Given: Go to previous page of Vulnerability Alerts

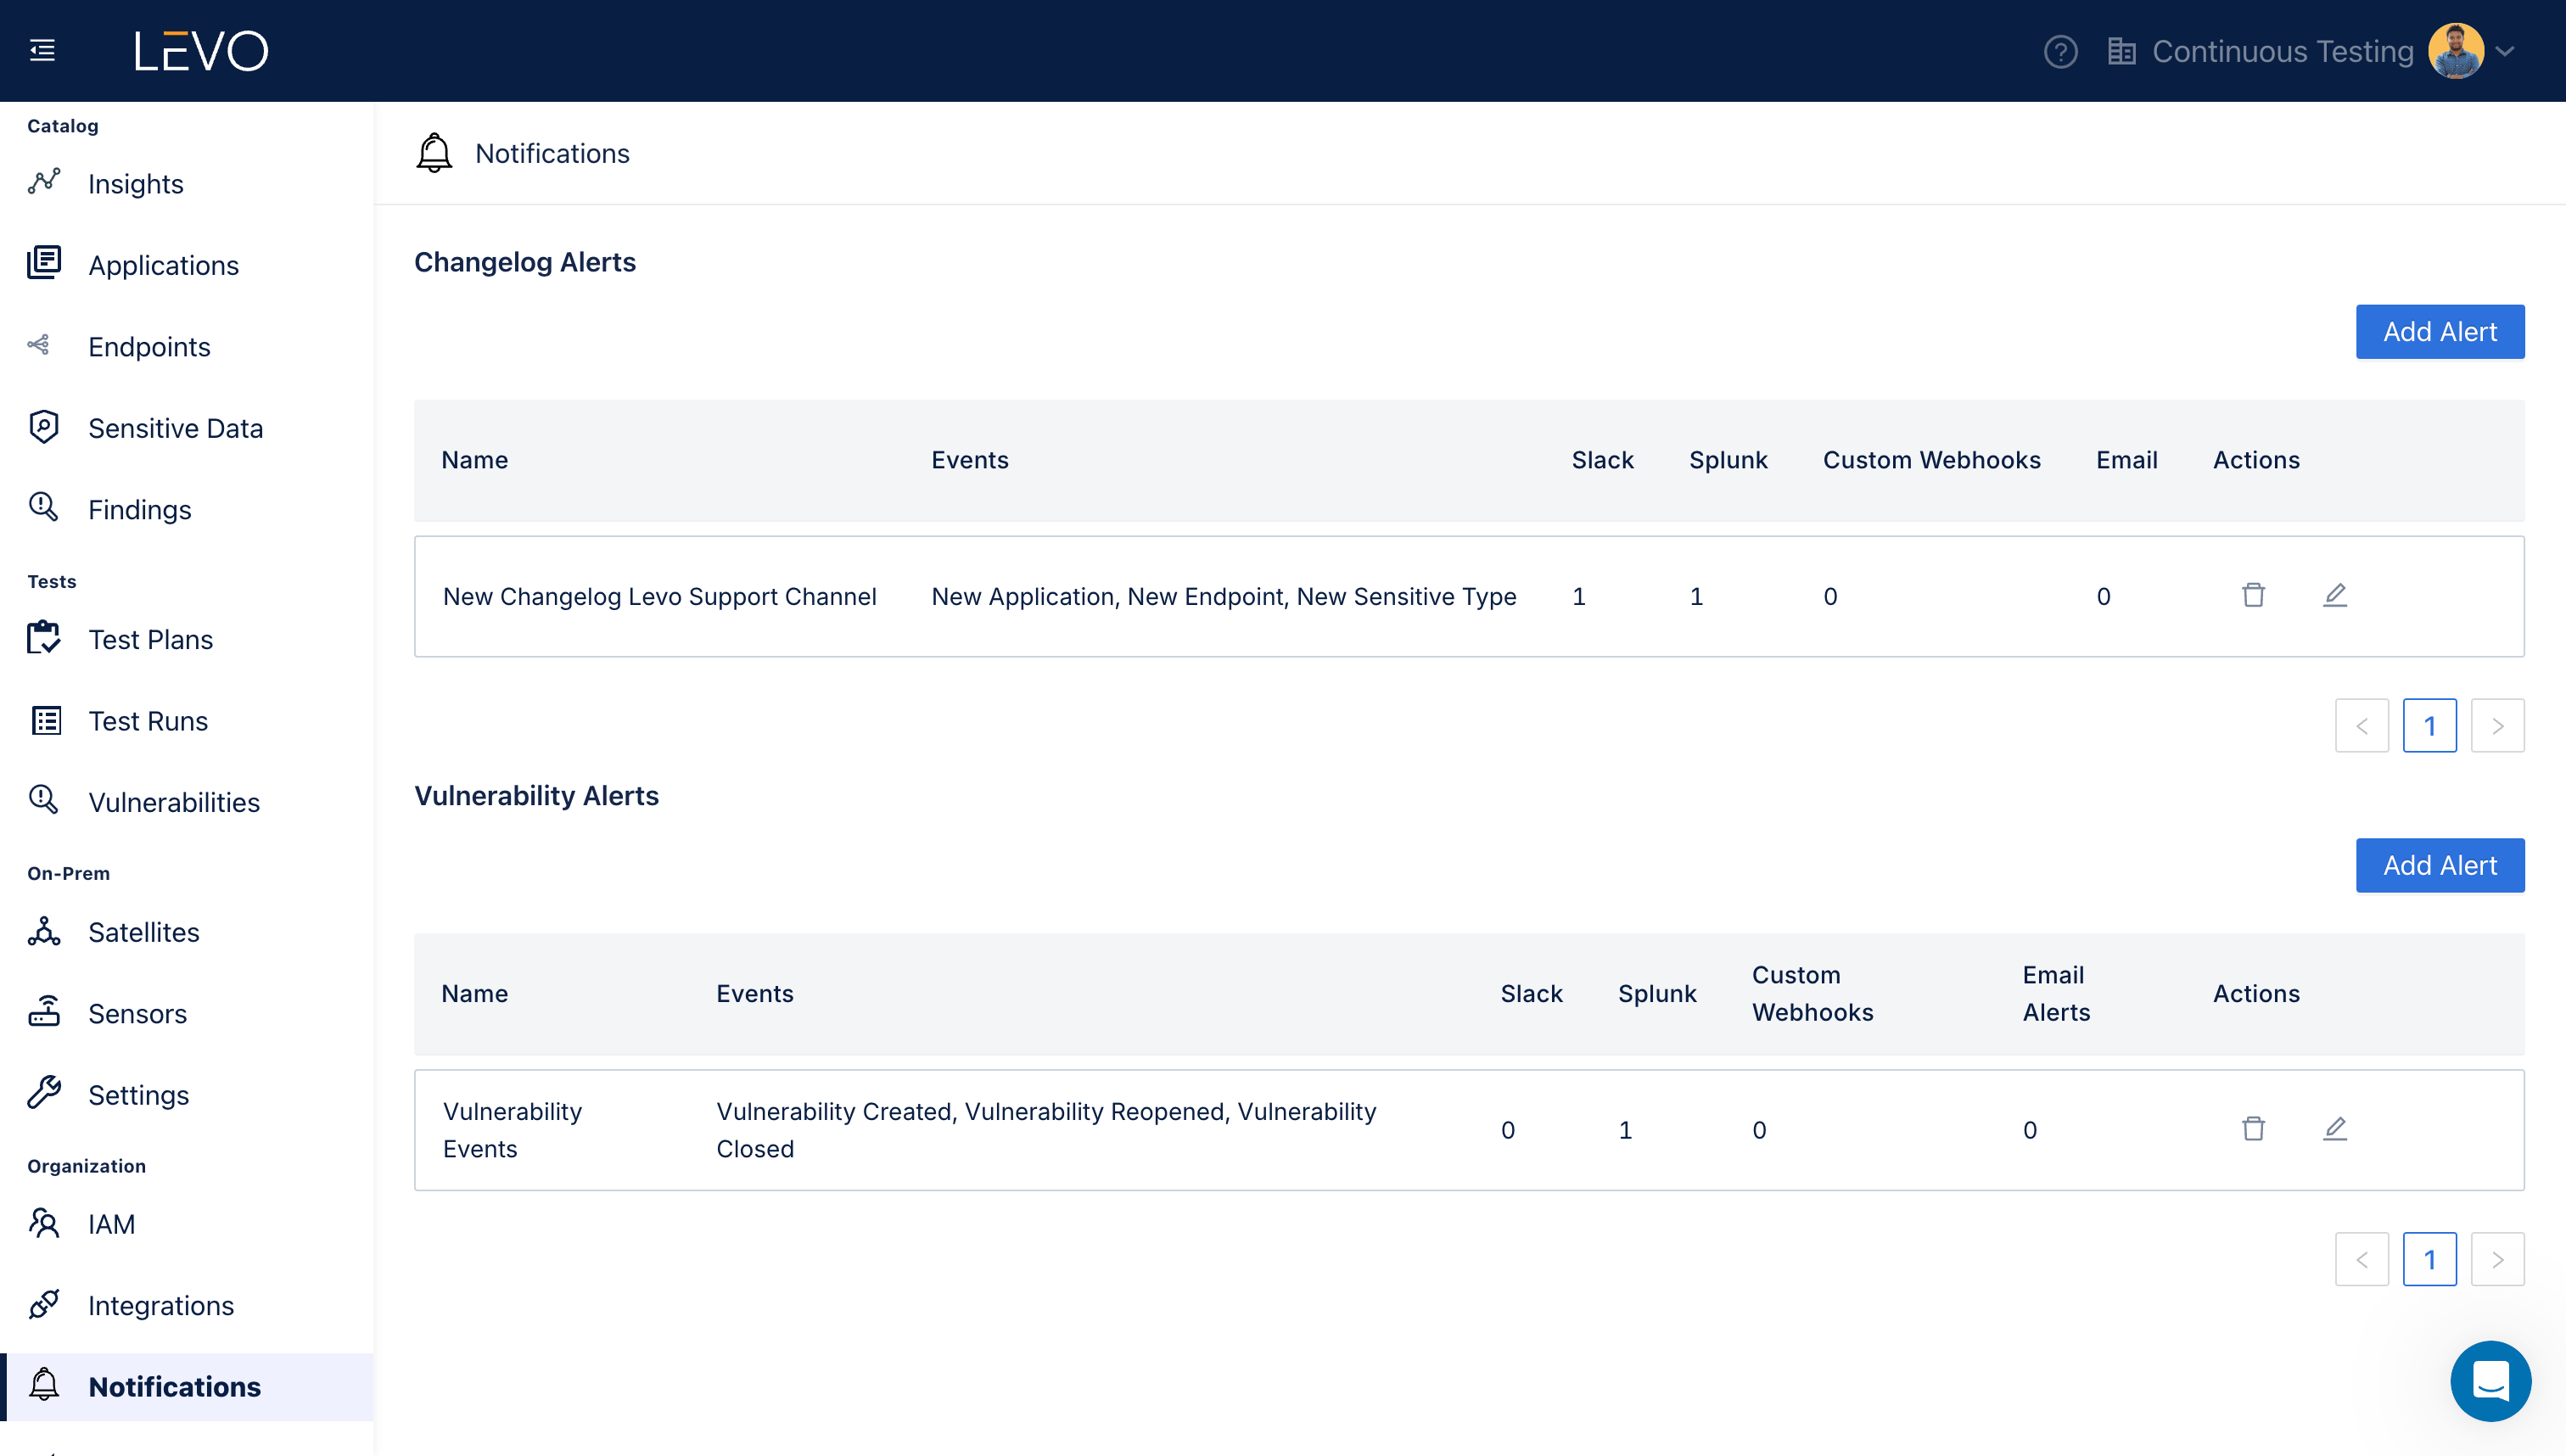Looking at the screenshot, I should 2362,1260.
